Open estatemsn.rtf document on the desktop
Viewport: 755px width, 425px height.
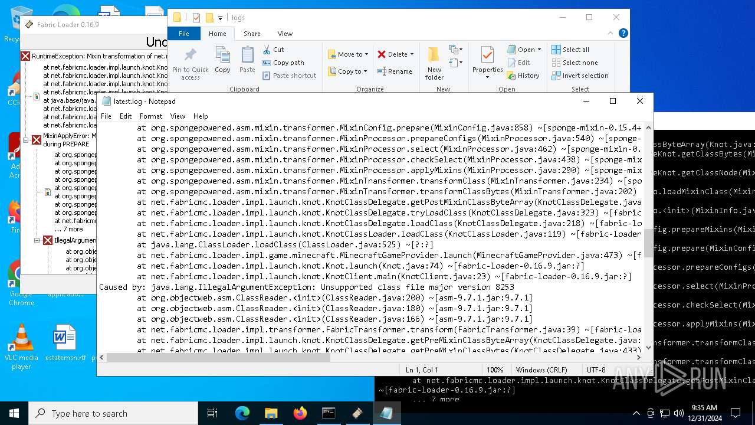[65, 343]
